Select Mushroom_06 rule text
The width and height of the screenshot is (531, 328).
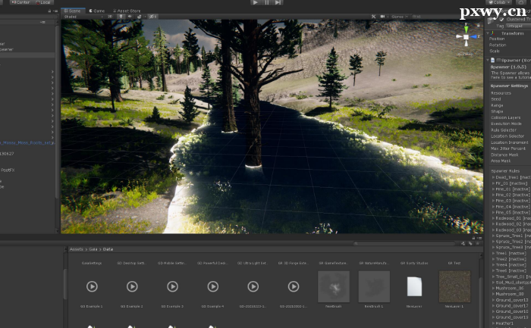point(509,288)
